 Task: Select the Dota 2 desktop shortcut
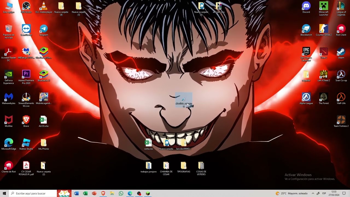tap(324, 53)
